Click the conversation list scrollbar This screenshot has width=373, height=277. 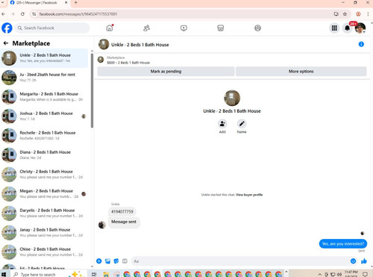92,91
